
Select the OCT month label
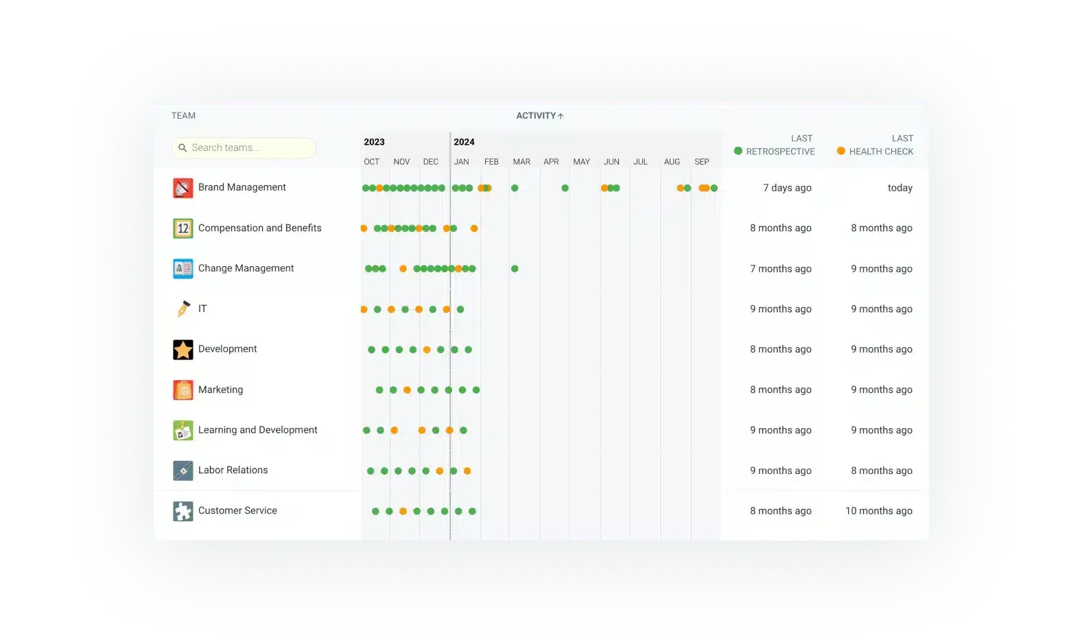click(x=372, y=162)
